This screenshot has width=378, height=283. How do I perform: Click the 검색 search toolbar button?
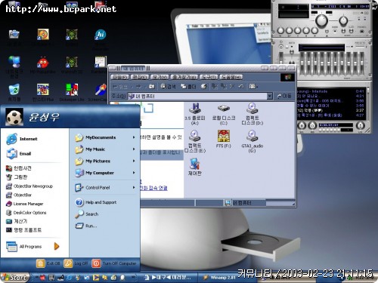(168, 87)
